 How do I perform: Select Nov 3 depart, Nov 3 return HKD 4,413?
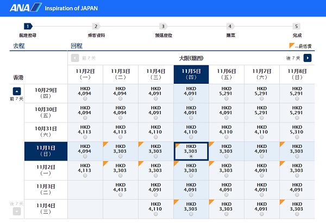pos(121,190)
